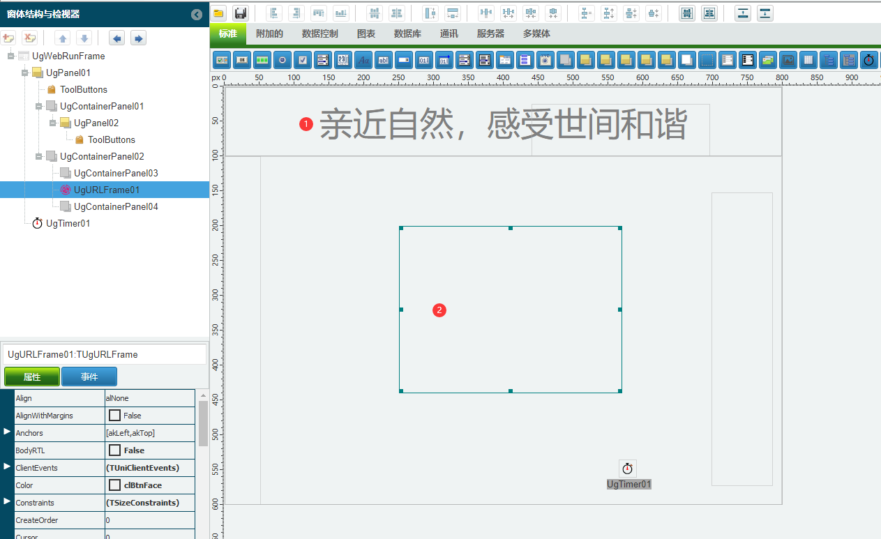
Task: Click the add component icon above tree
Action: click(8, 38)
